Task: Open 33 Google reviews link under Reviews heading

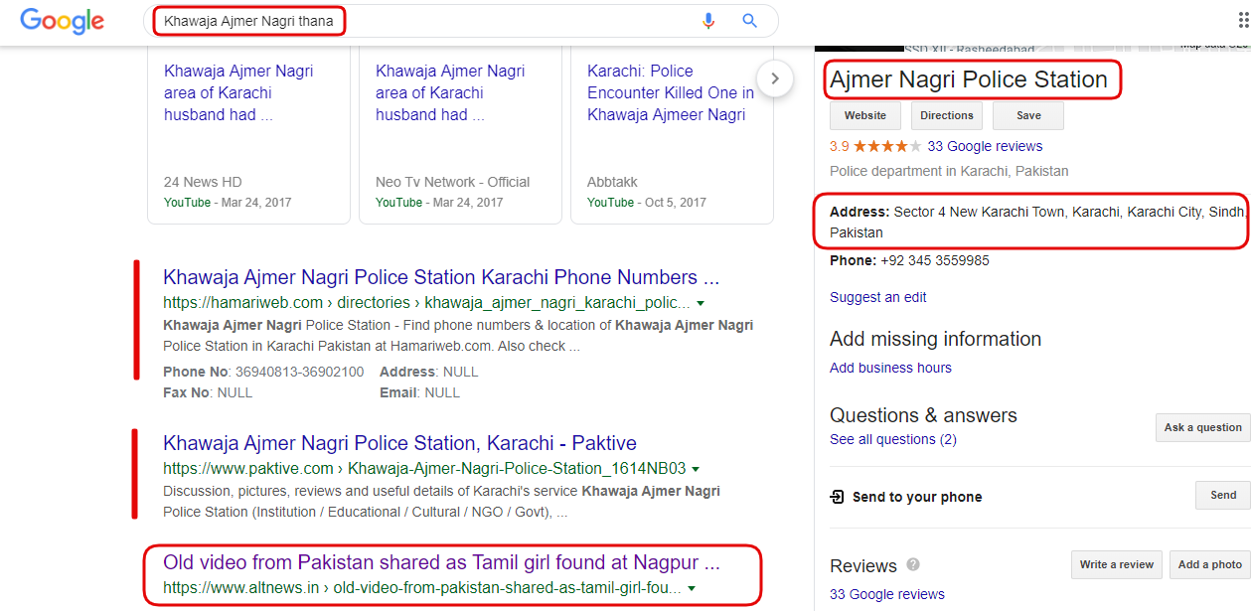Action: [887, 594]
